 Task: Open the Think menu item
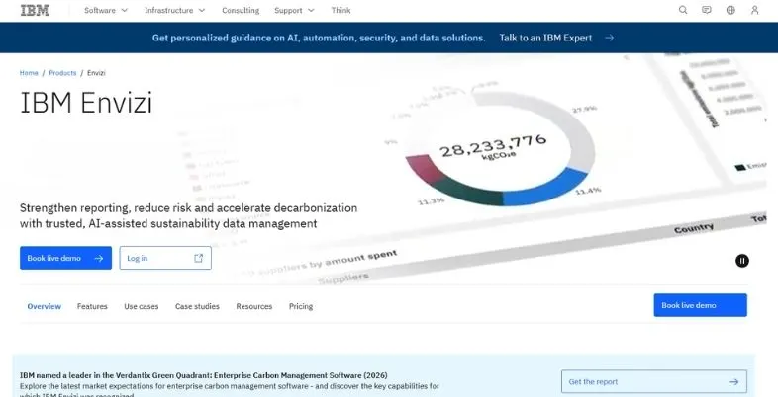[340, 10]
